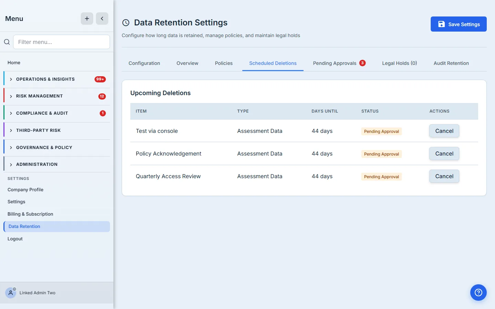Expand the Governance & Policy section
Screen dimensions: 495x309
(57, 148)
